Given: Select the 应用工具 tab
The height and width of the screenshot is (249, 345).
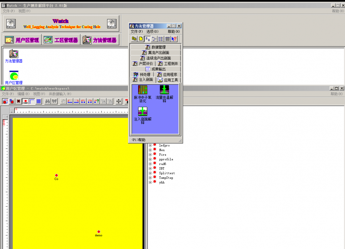Looking at the screenshot, I should (x=168, y=80).
